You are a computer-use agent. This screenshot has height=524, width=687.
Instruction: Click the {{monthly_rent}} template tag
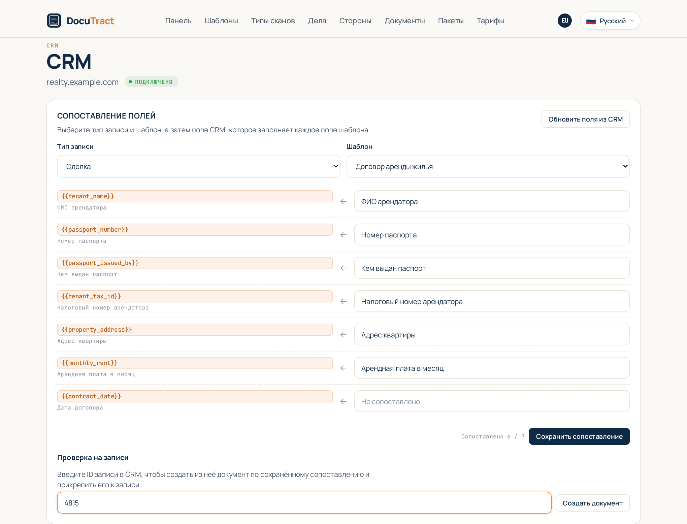(195, 363)
